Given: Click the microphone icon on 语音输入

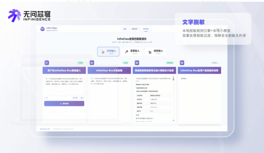Looking at the screenshot, I should pyautogui.click(x=126, y=52).
